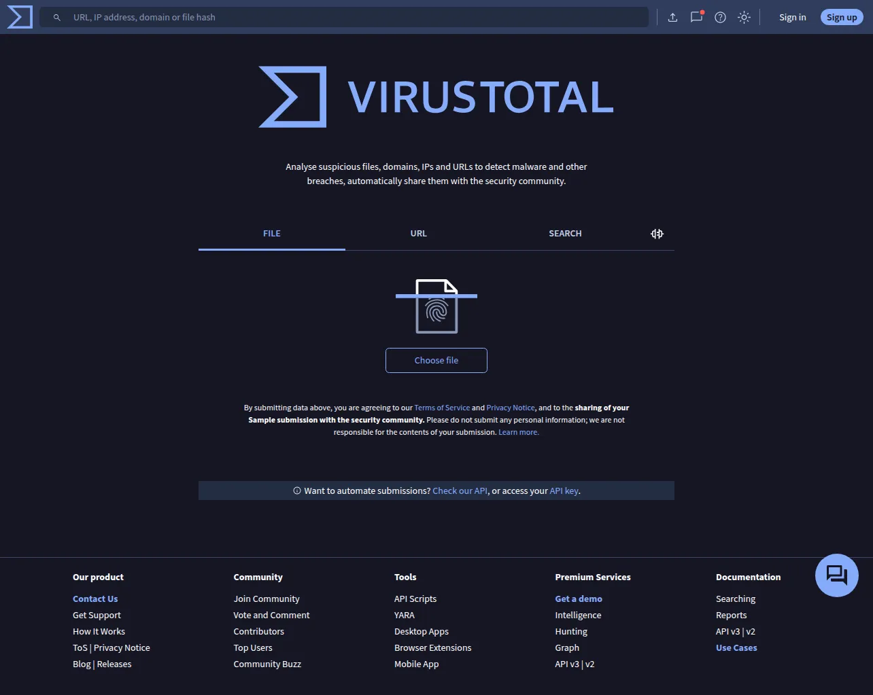Image resolution: width=873 pixels, height=695 pixels.
Task: Open YARA footer link
Action: click(x=405, y=616)
